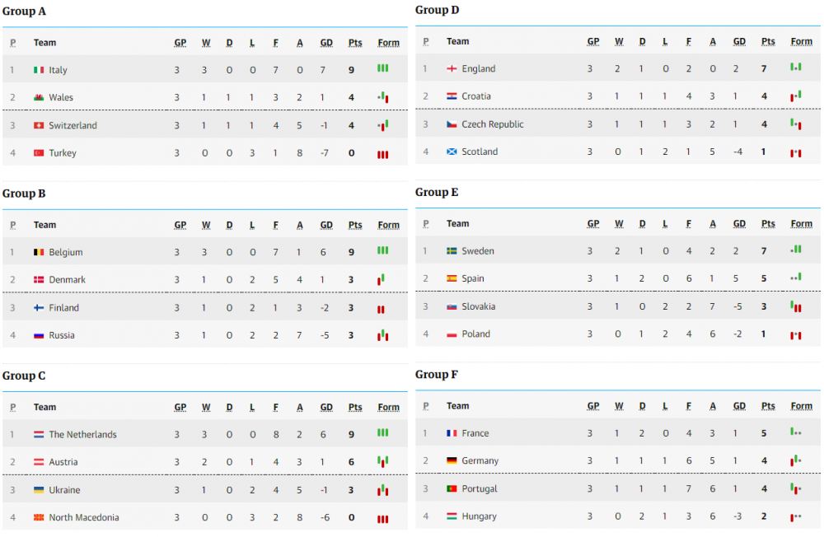This screenshot has height=537, width=824.
Task: Click the Group E heading
Action: (x=437, y=192)
